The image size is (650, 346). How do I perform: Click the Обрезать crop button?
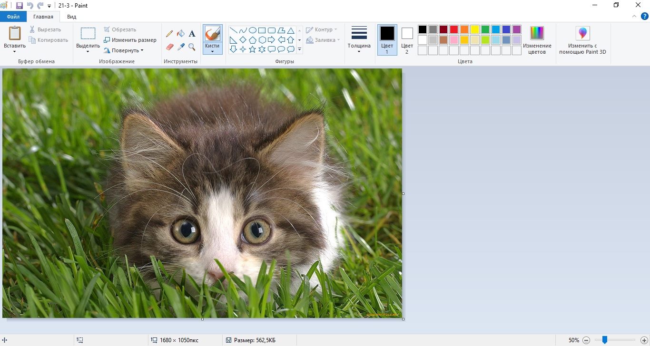tap(120, 29)
